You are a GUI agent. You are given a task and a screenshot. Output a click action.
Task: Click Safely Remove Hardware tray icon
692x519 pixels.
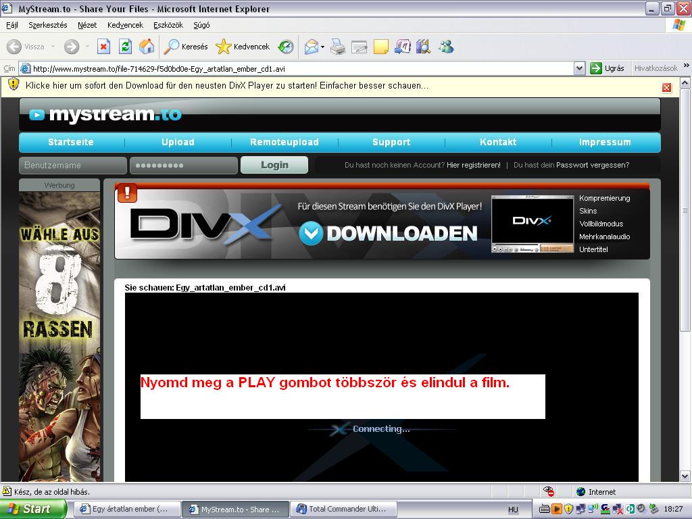(653, 509)
